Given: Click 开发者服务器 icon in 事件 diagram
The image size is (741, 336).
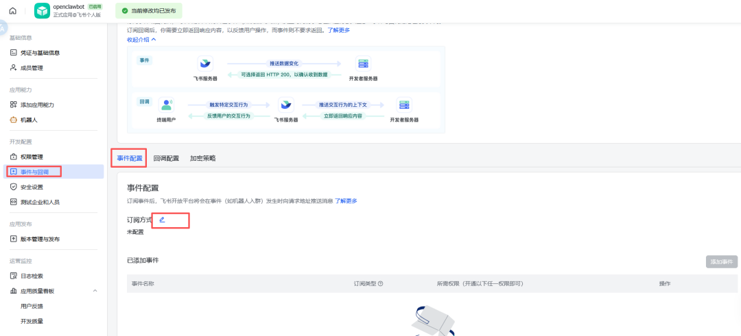Looking at the screenshot, I should pos(363,64).
